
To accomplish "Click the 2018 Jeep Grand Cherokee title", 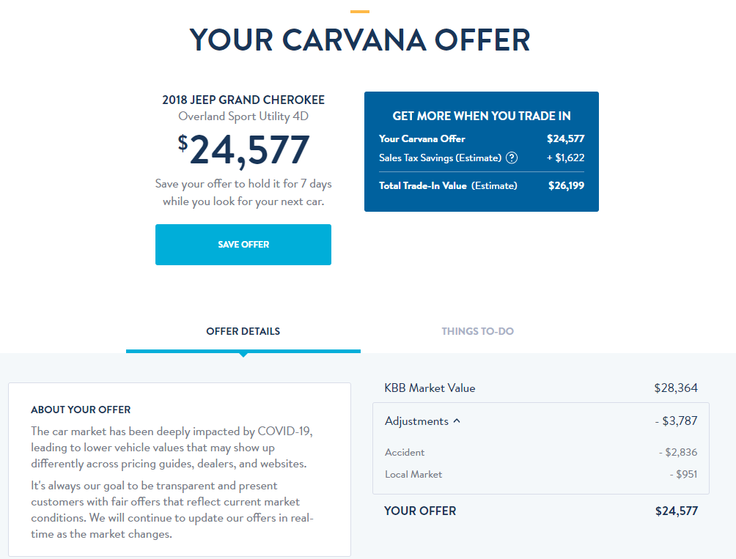I will point(243,100).
